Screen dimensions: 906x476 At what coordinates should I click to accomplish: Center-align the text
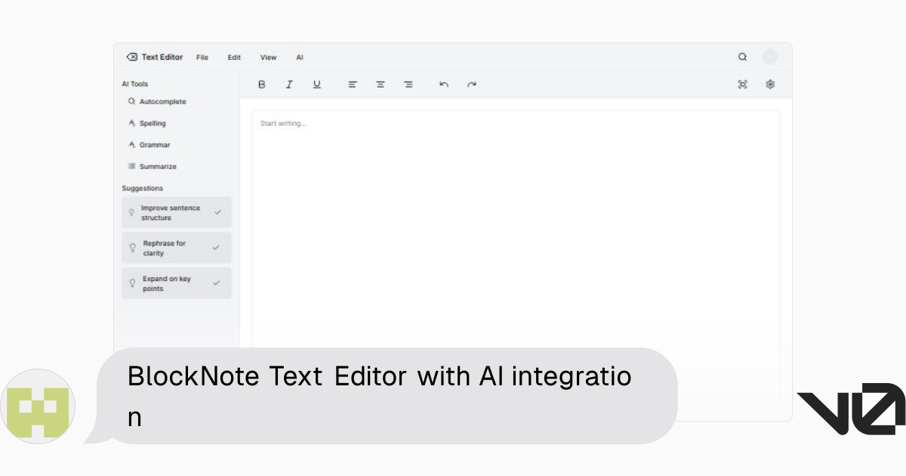click(x=381, y=85)
